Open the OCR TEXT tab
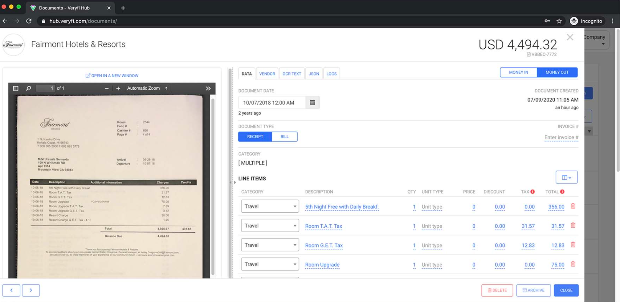Viewport: 620px width, 302px height. pyautogui.click(x=292, y=74)
